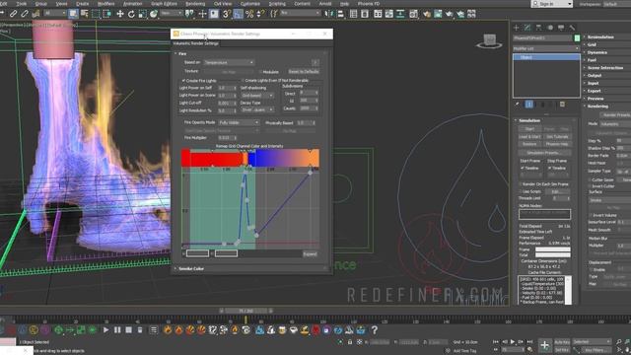631x355 pixels.
Task: Toggle Render On Each Sim Frame checkbox
Action: 521,184
